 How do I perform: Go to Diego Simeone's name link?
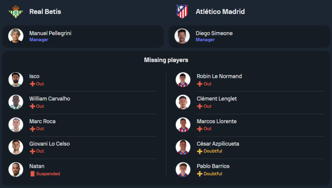pyautogui.click(x=214, y=33)
